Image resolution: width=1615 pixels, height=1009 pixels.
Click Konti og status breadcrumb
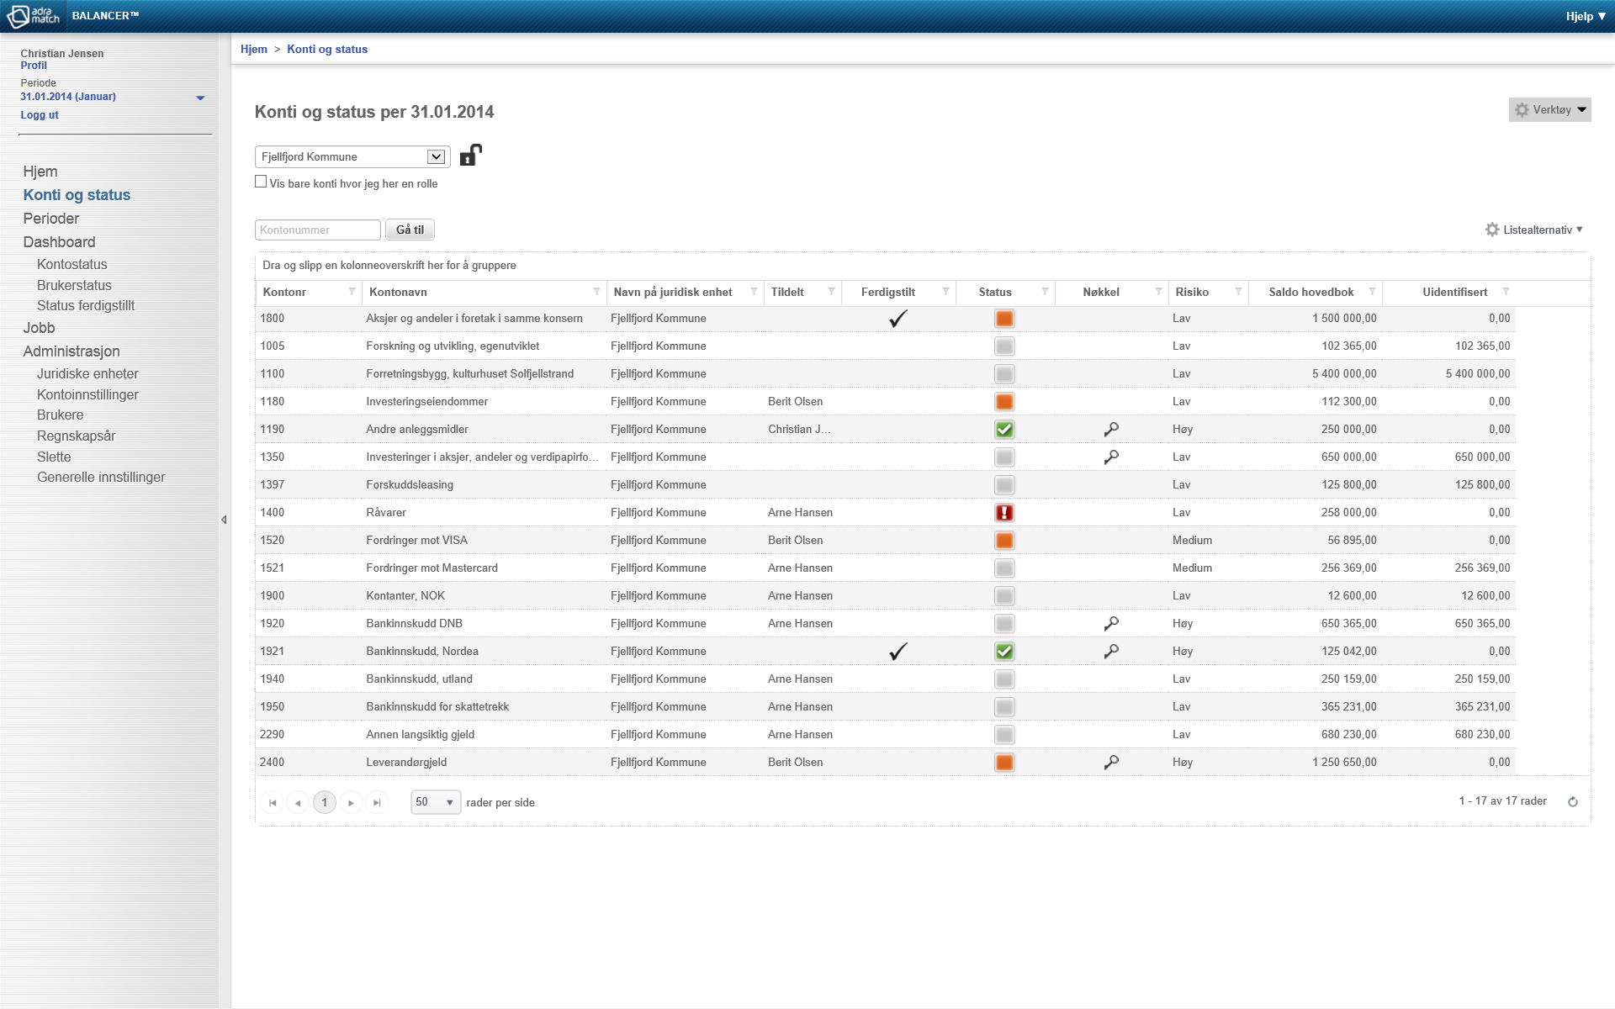[x=327, y=50]
